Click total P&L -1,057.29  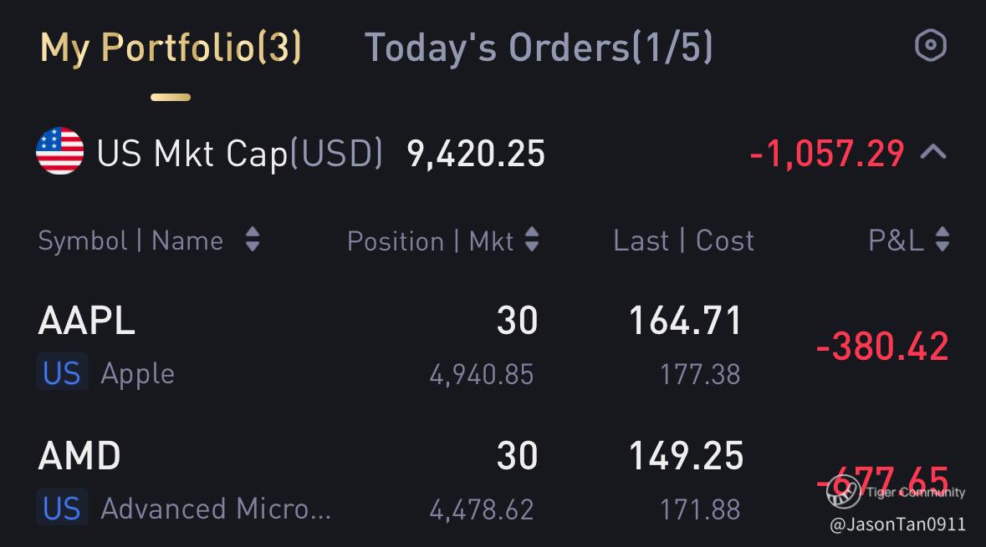click(827, 154)
